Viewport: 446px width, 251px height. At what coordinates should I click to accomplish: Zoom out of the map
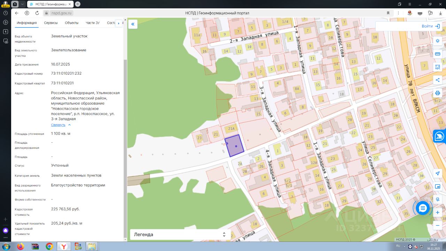coord(438,226)
